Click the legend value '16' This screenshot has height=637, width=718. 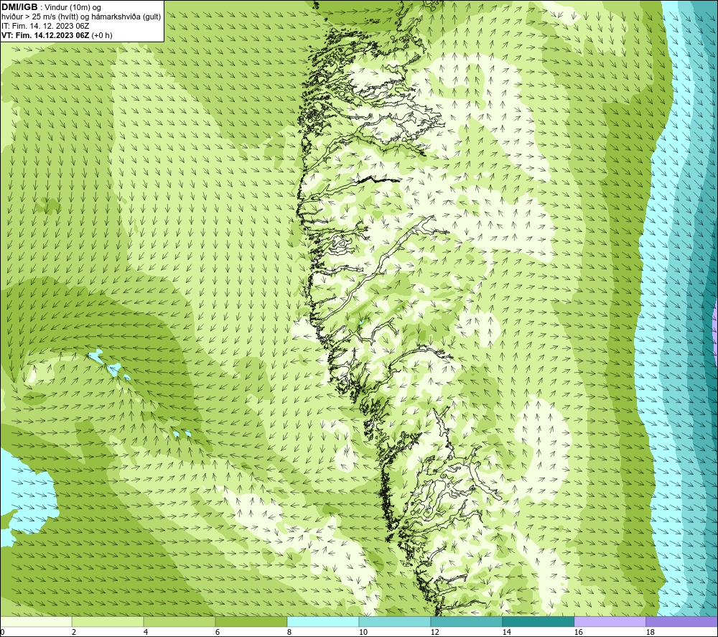tap(578, 632)
